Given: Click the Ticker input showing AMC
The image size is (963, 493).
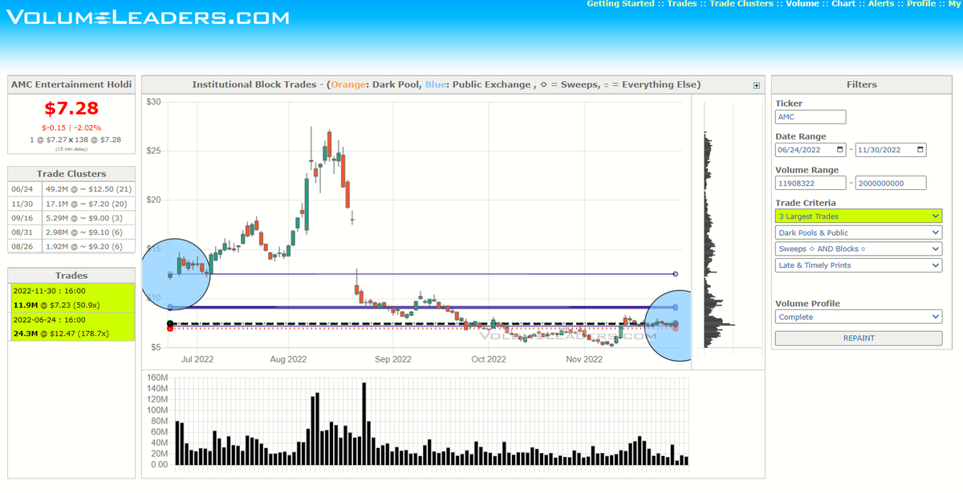Looking at the screenshot, I should tap(811, 116).
